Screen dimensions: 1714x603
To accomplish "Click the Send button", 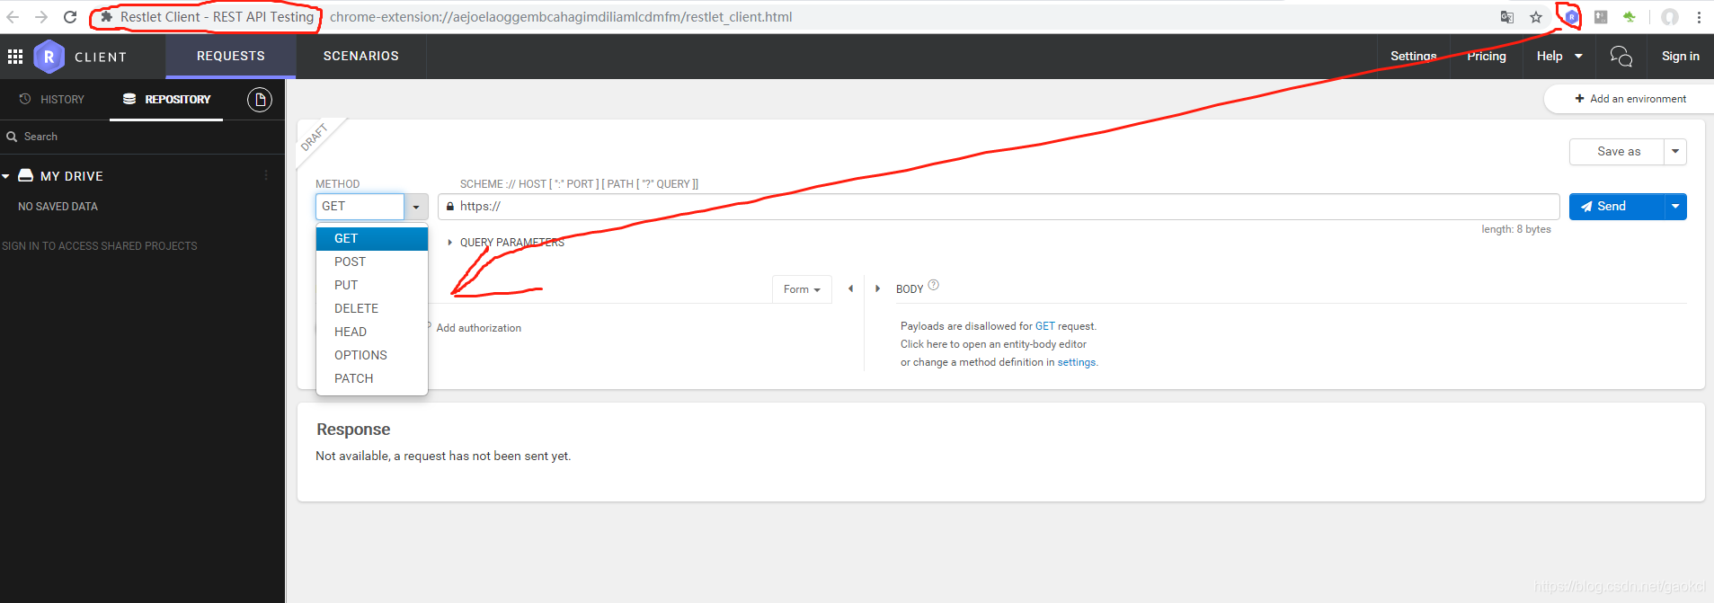I will (x=1616, y=207).
